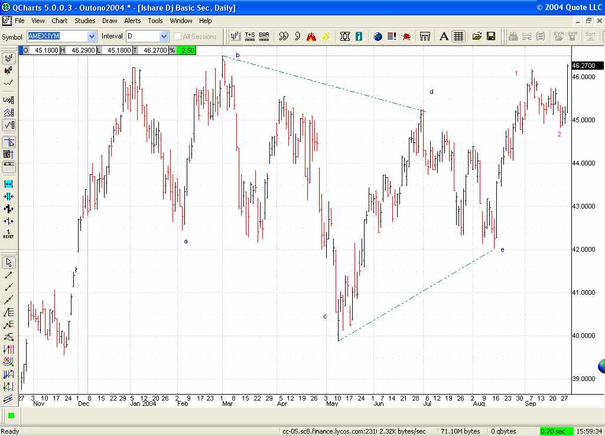Select line chart style icon
Image resolution: width=605 pixels, height=436 pixels.
(x=8, y=83)
